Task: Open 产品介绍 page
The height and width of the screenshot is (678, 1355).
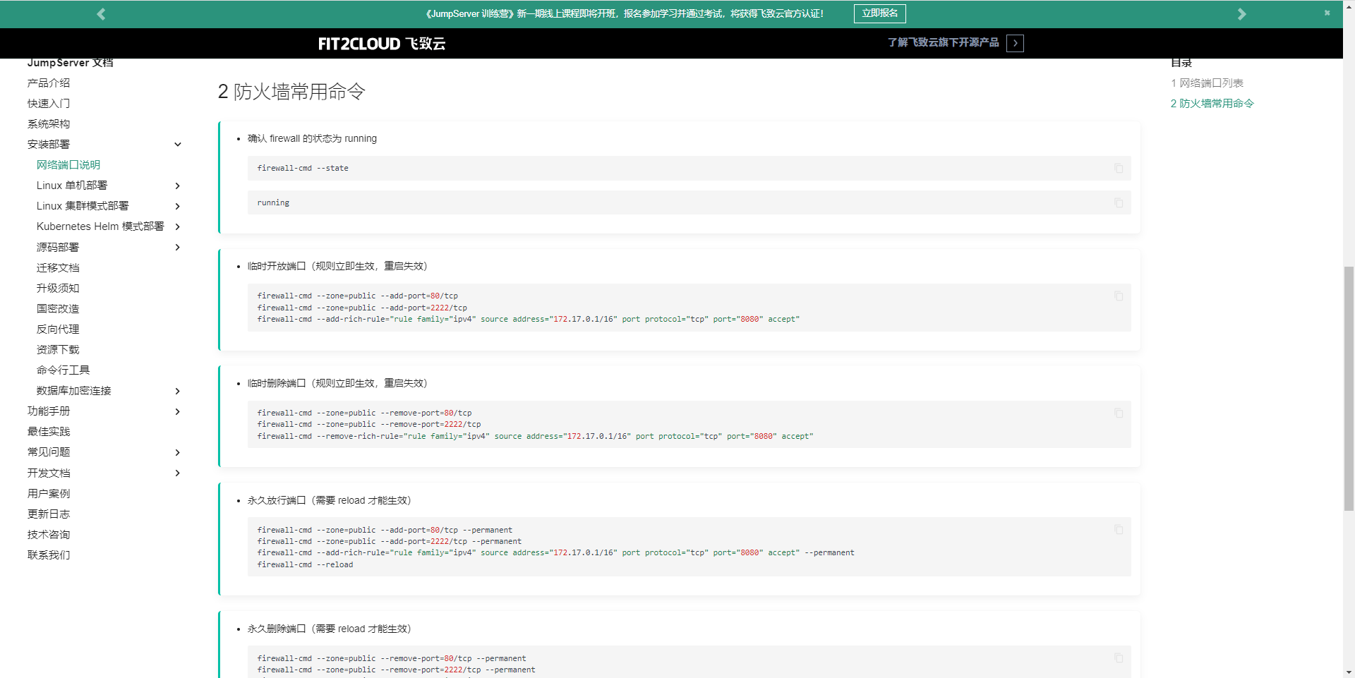Action: click(x=49, y=83)
